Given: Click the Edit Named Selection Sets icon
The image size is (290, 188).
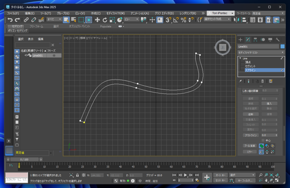Looking at the screenshot, I should pos(199,20).
